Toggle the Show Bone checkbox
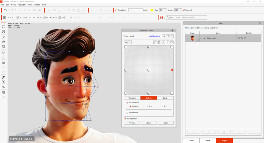This screenshot has height=143, width=264. click(x=116, y=10)
